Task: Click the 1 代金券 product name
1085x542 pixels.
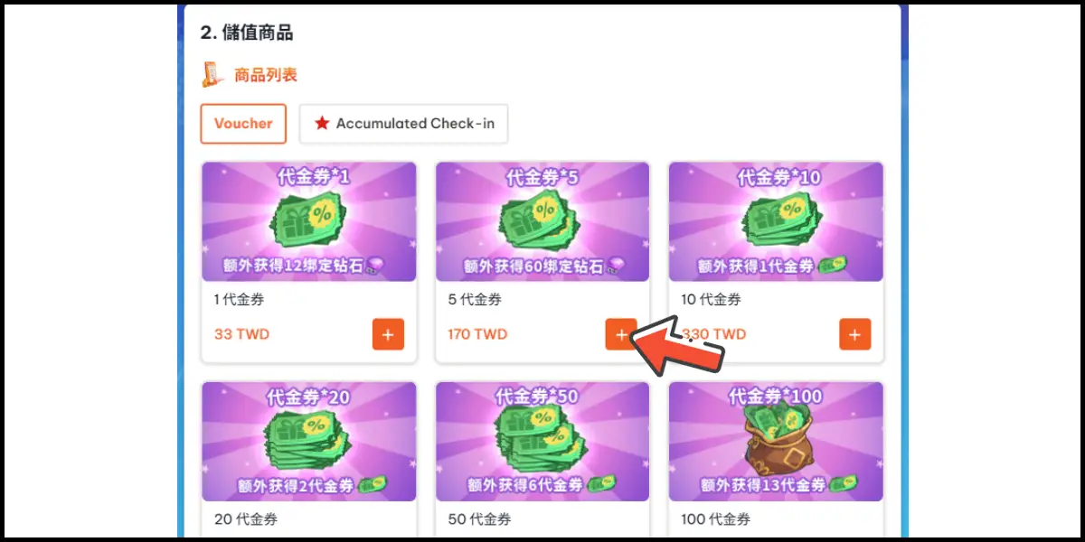Action: coord(239,300)
